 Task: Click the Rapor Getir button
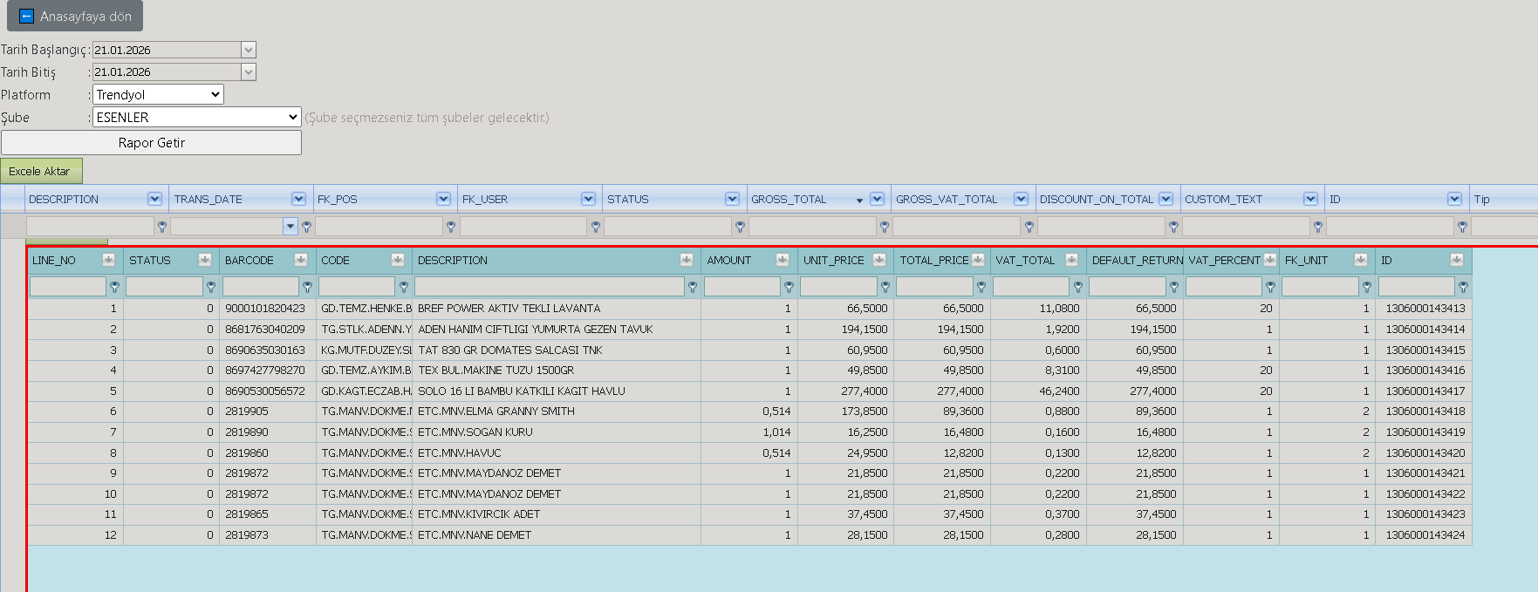[x=151, y=143]
